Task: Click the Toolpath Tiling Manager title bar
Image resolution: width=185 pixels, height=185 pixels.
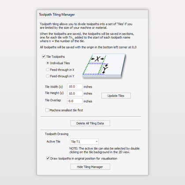Action: [92, 15]
